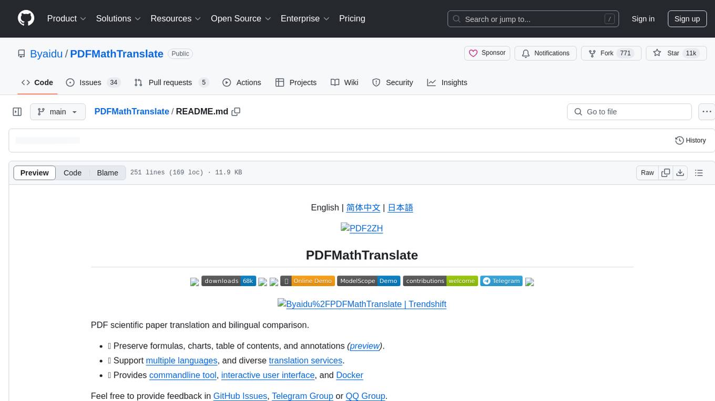The height and width of the screenshot is (401, 715).
Task: Focus the Go to file field
Action: point(629,112)
